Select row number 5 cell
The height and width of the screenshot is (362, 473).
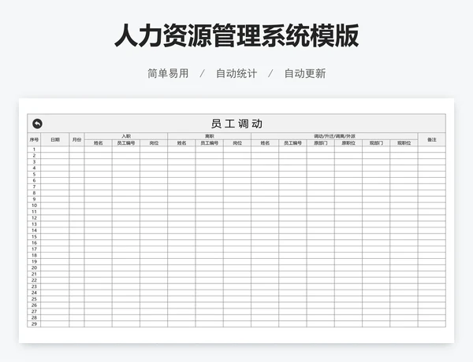click(x=34, y=175)
